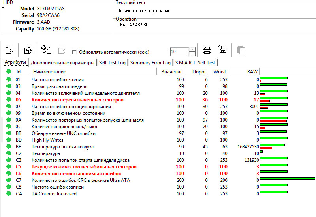
Task: Click the serial number '9RA2CAA6'
Action: click(48, 15)
